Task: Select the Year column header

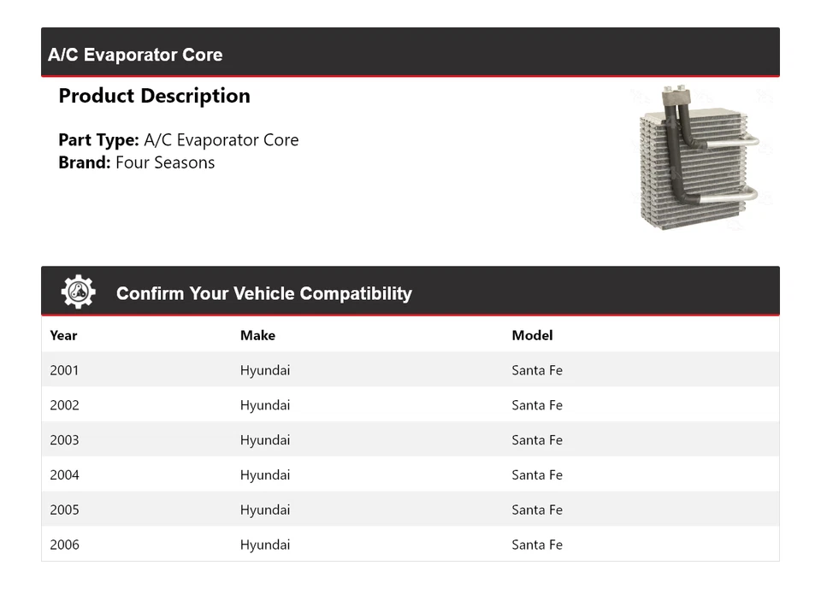Action: [63, 335]
